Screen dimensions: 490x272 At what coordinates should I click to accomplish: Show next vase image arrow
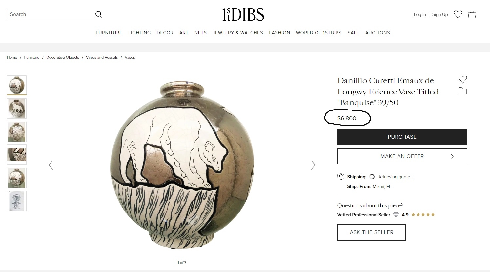click(313, 165)
